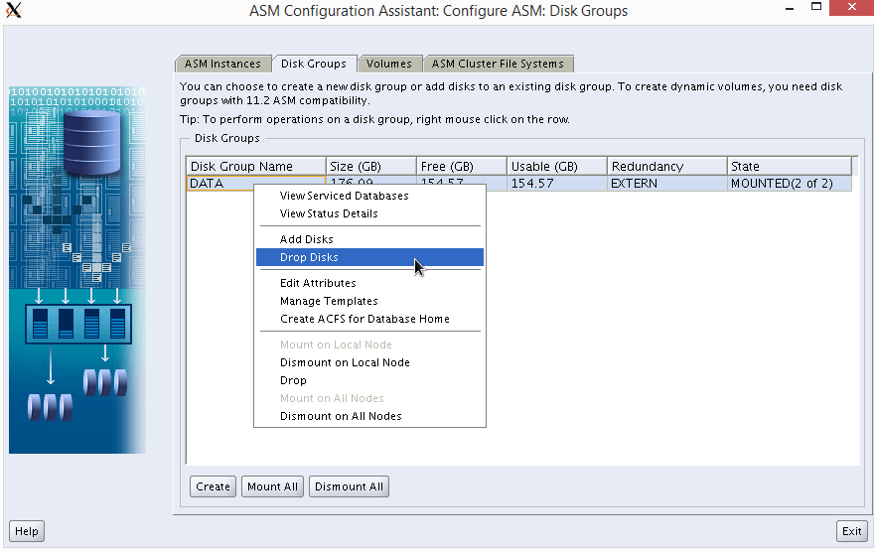The height and width of the screenshot is (552, 875).
Task: Click the Mount All button
Action: pyautogui.click(x=272, y=486)
